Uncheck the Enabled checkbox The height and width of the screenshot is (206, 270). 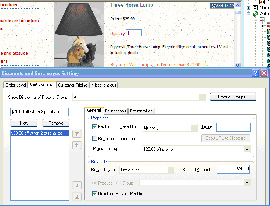tap(95, 127)
